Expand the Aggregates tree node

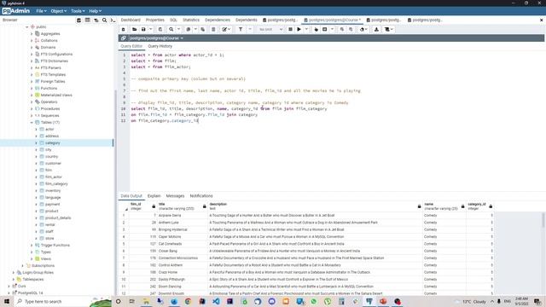[32, 34]
